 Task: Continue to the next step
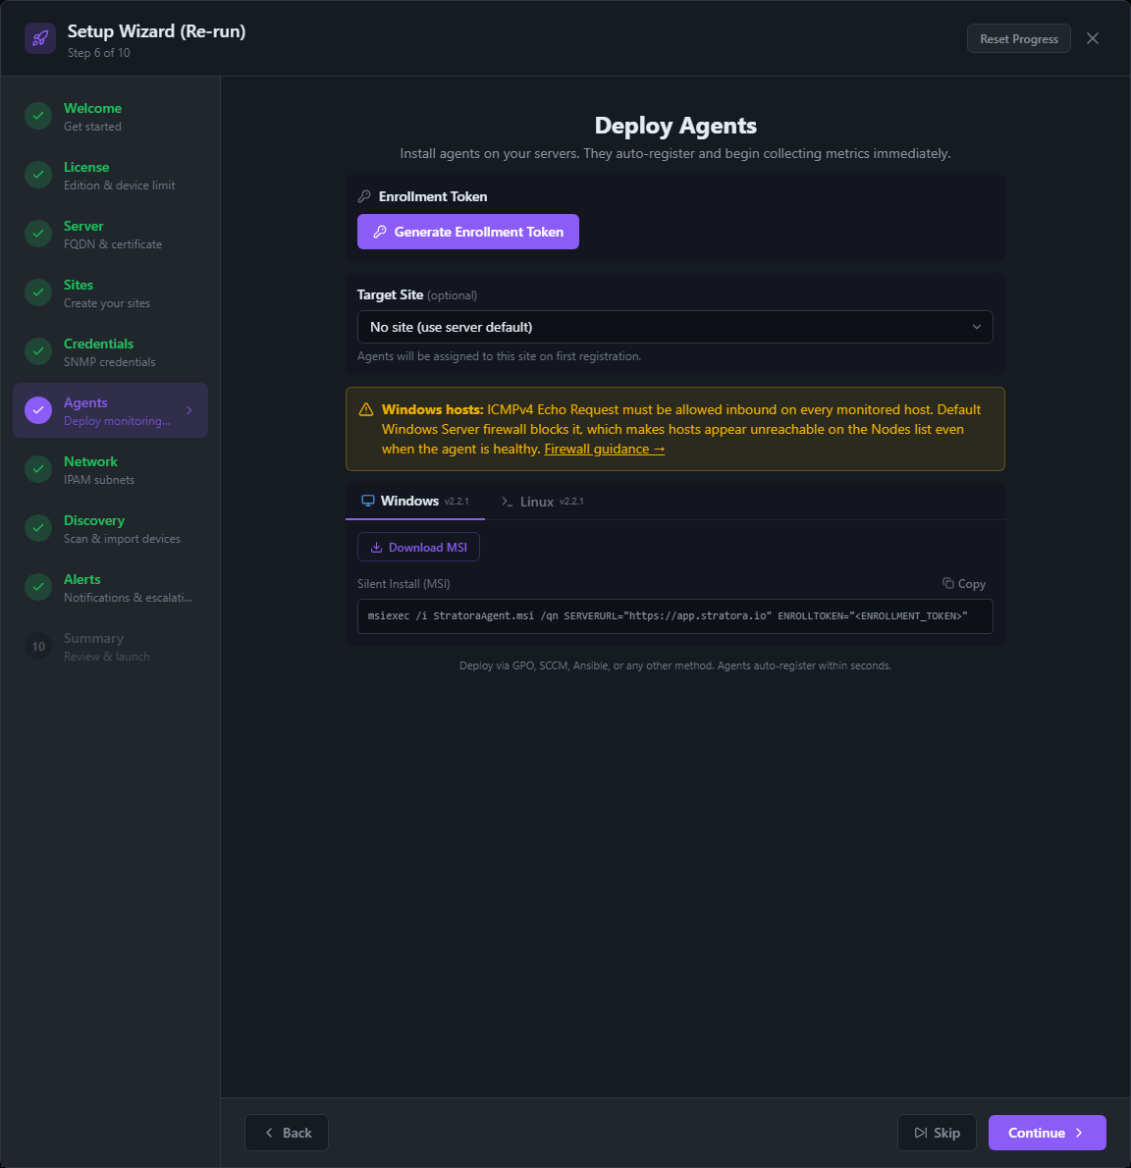(1047, 1133)
